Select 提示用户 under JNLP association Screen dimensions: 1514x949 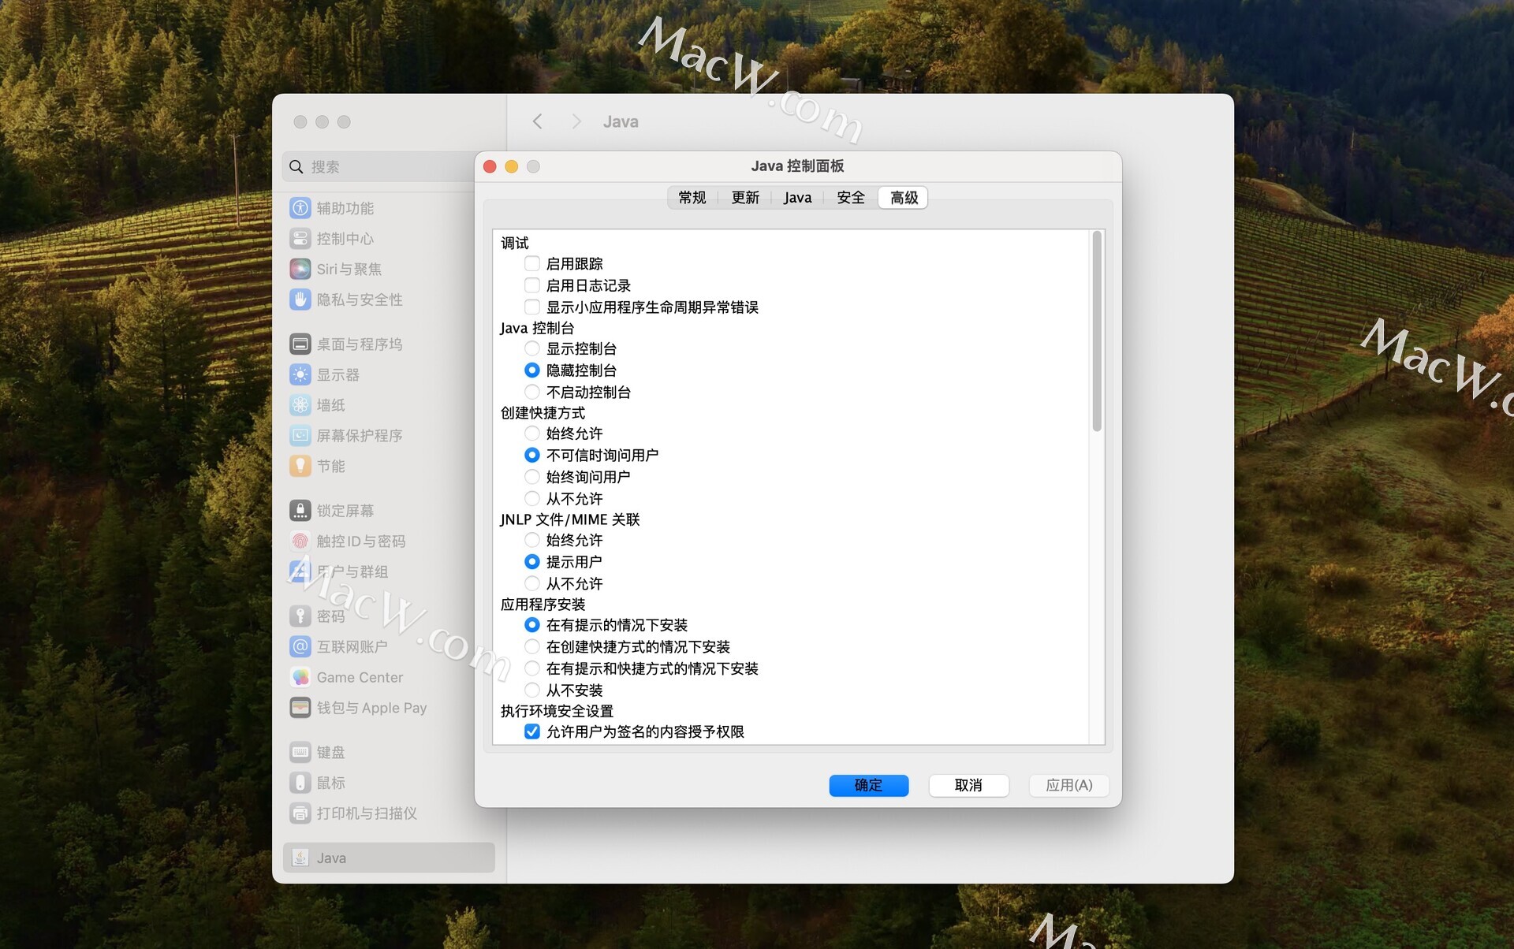[x=532, y=562]
